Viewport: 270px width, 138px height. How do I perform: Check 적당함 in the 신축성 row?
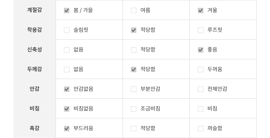(134, 50)
